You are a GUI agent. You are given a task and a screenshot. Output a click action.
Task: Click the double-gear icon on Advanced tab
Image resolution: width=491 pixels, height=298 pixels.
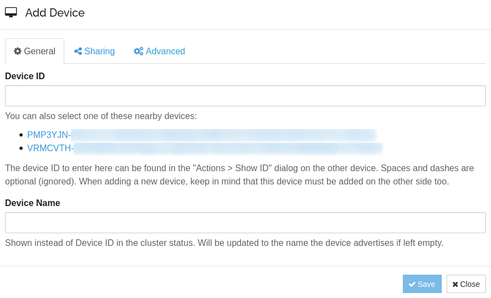click(139, 51)
